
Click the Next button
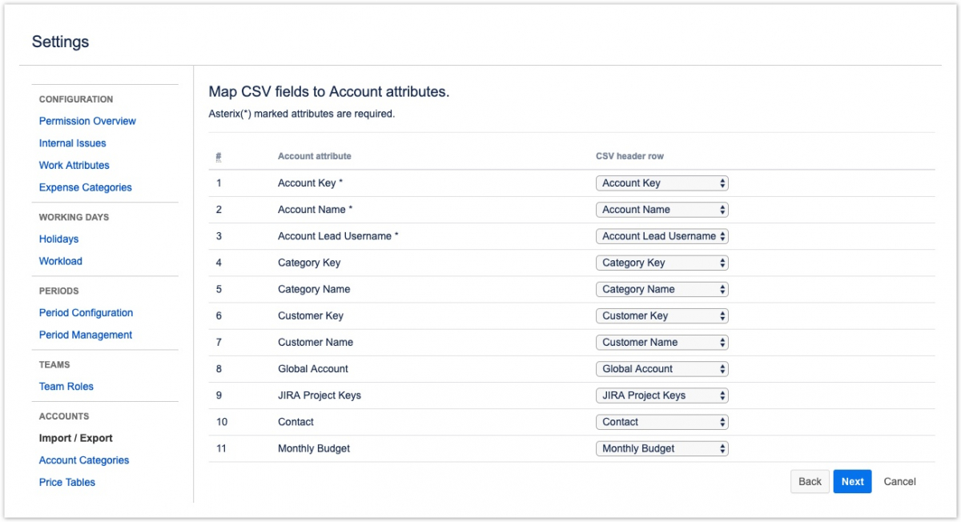[852, 481]
